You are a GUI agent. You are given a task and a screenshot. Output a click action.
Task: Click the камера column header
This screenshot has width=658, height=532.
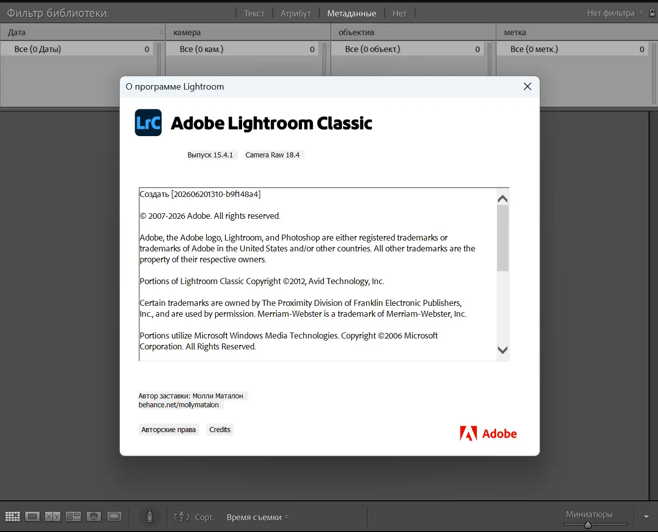pyautogui.click(x=248, y=32)
